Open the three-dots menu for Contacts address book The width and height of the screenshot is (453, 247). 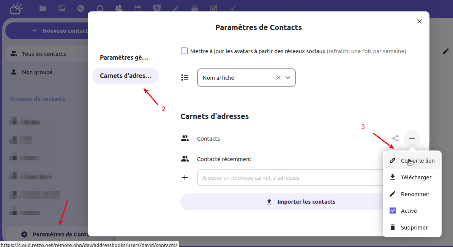[x=412, y=139]
